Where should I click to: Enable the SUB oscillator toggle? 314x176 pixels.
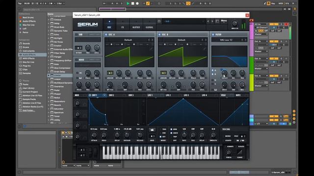(77, 35)
